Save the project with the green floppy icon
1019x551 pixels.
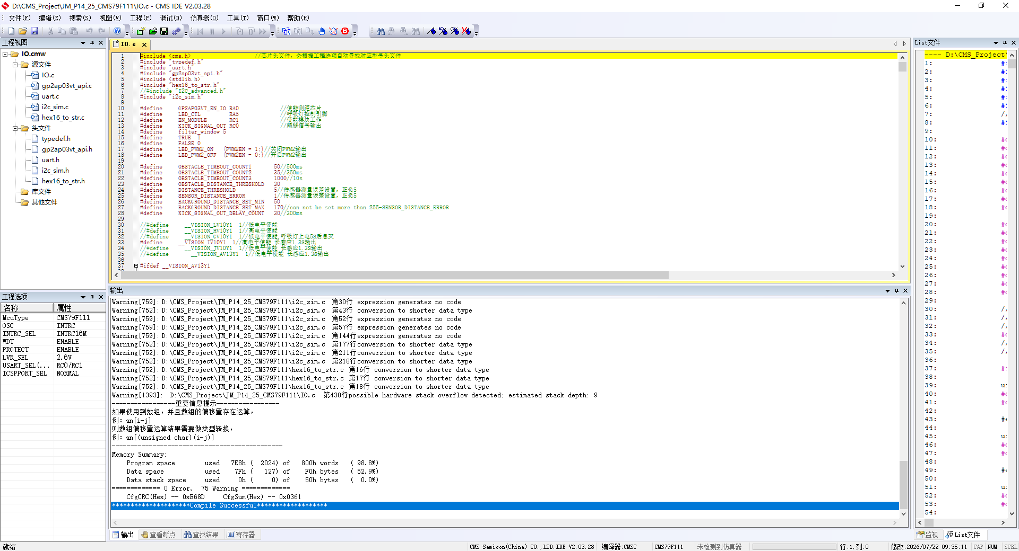tap(164, 31)
